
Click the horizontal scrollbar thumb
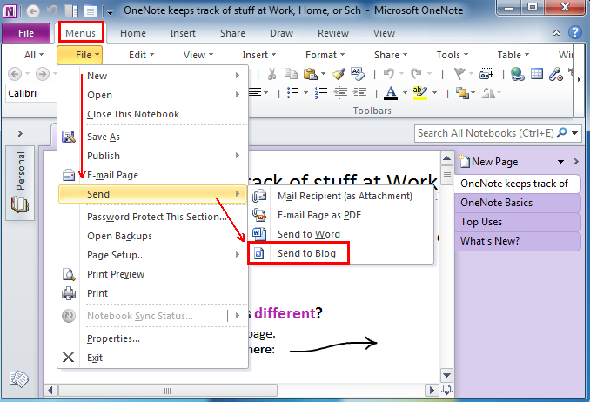[x=168, y=391]
